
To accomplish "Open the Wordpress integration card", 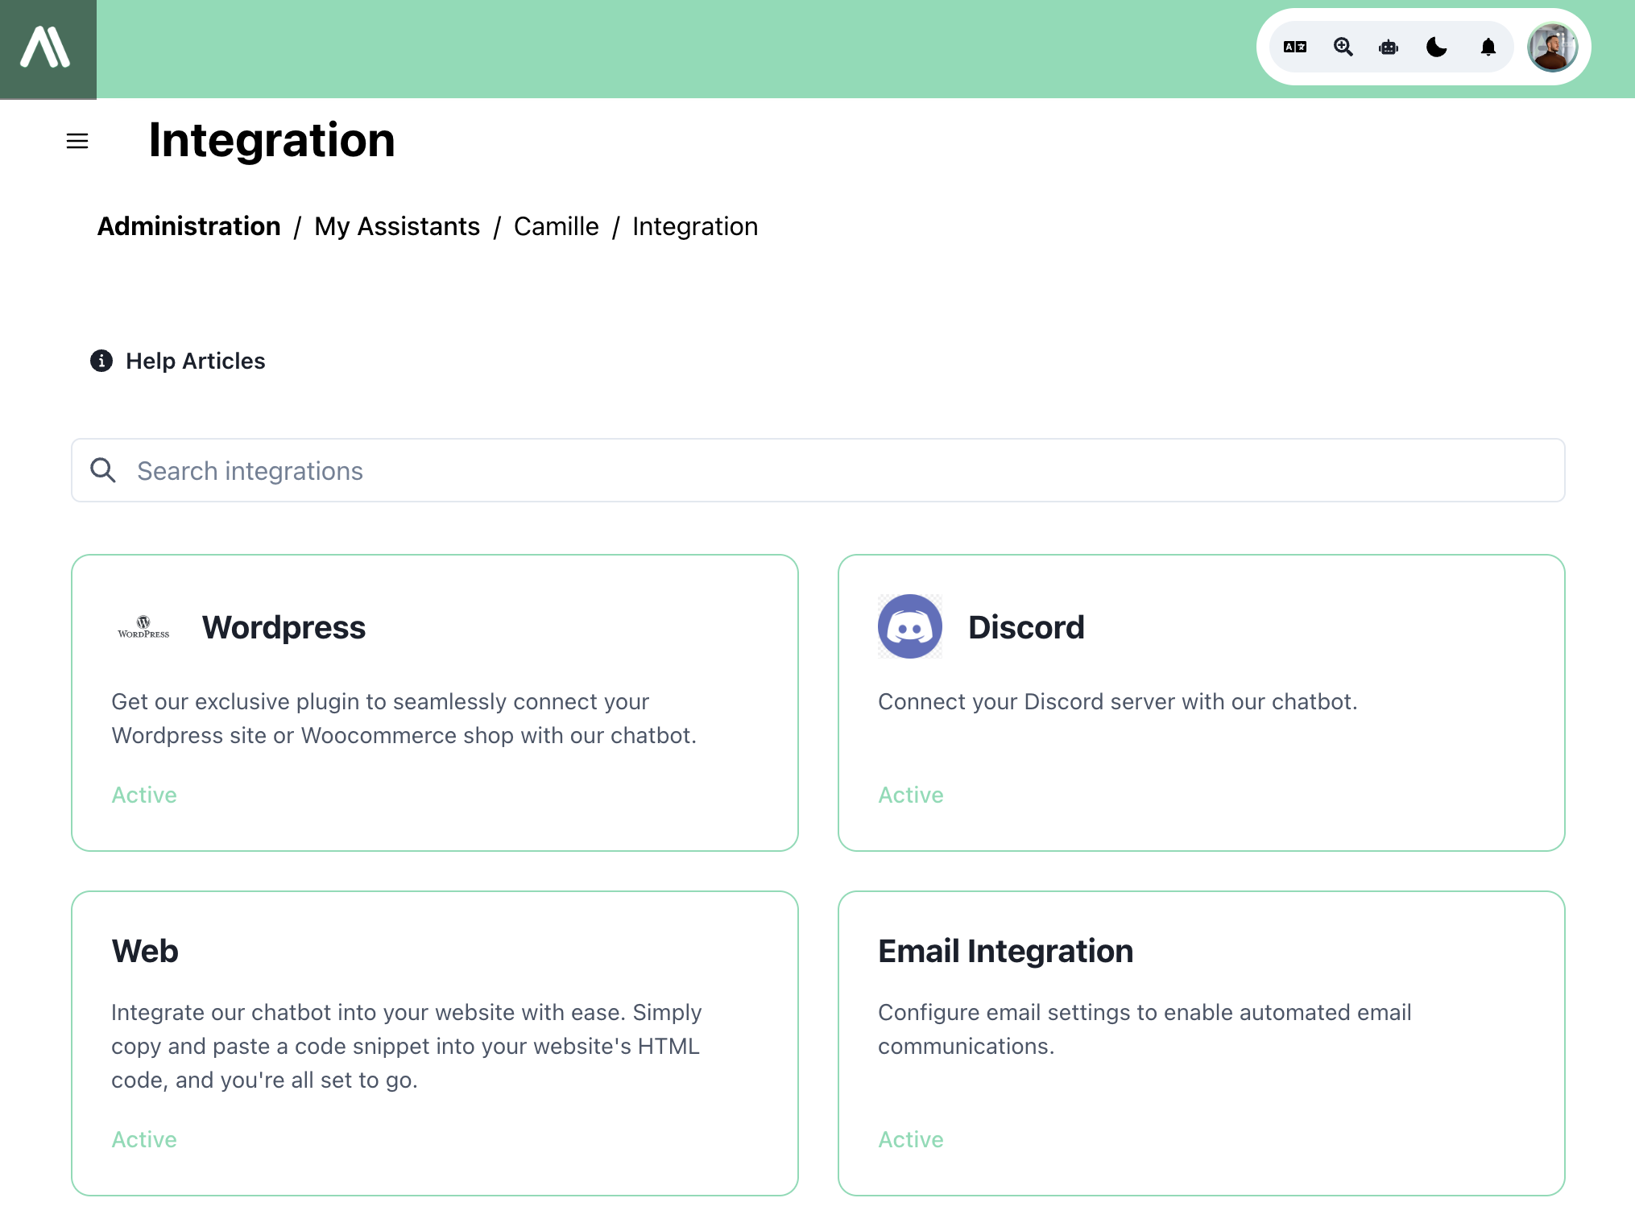I will point(435,702).
